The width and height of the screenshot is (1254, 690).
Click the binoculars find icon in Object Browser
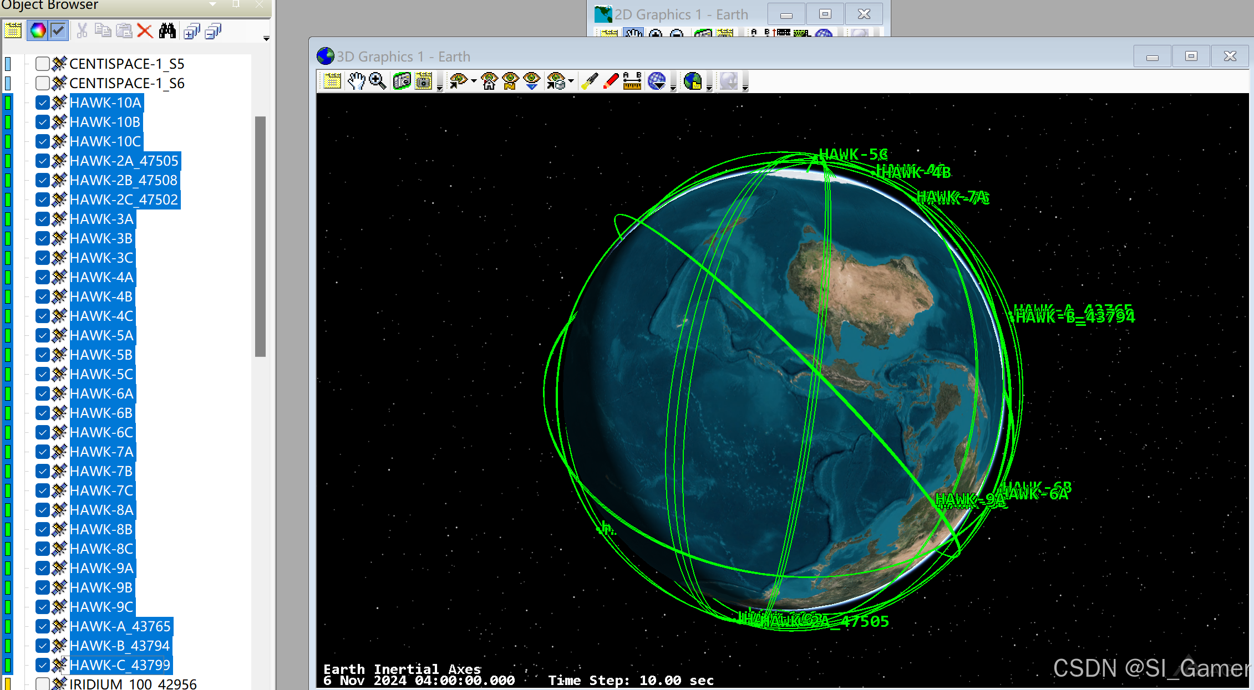[x=167, y=31]
